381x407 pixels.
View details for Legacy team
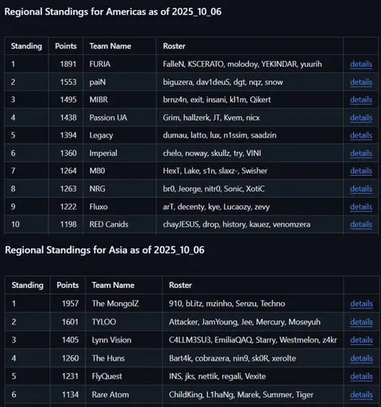click(361, 135)
